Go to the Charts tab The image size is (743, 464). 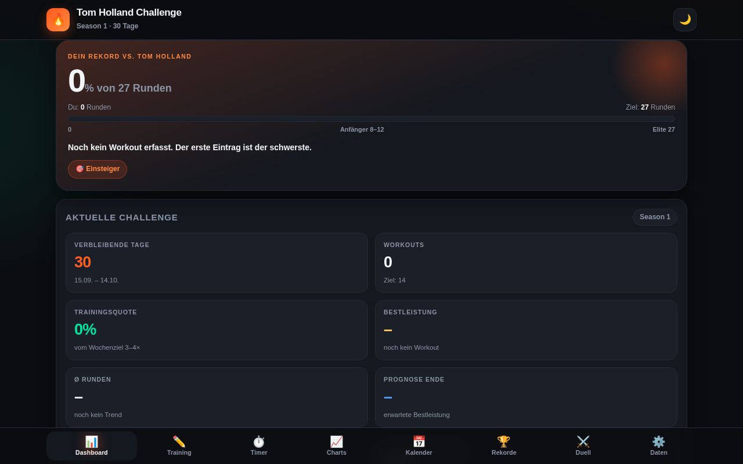337,446
